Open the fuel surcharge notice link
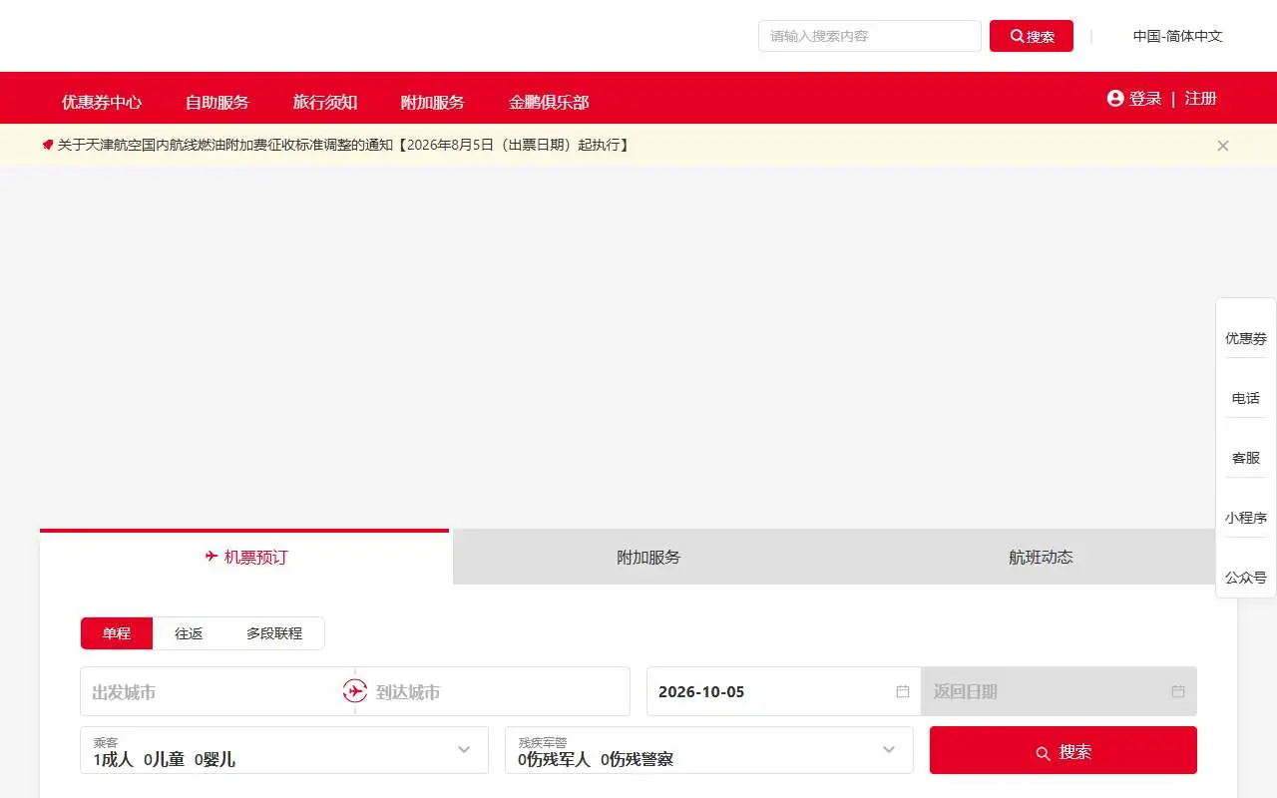This screenshot has height=798, width=1277. click(344, 145)
